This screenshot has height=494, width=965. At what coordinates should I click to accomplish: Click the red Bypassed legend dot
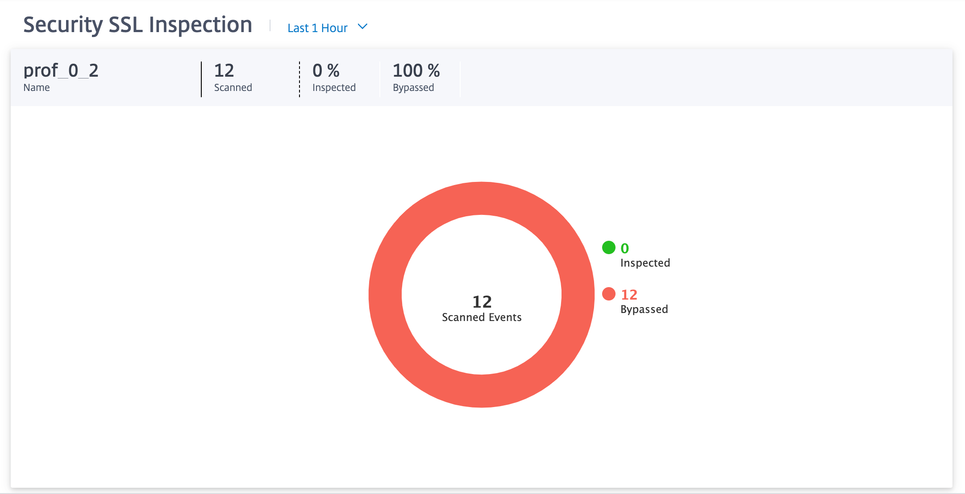[x=609, y=294]
